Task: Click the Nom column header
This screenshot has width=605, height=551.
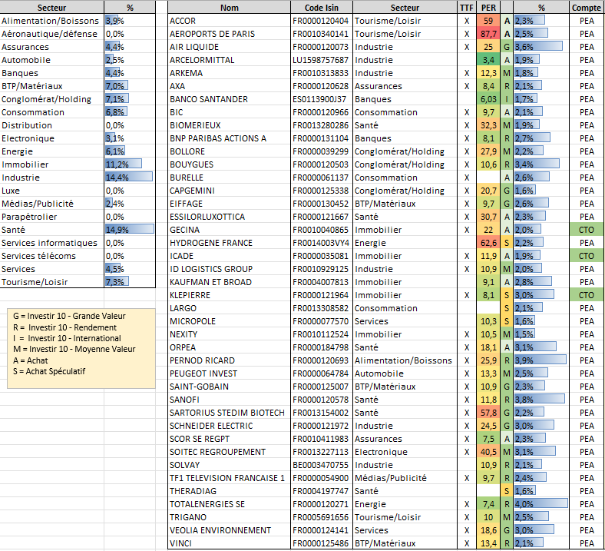Action: [230, 8]
